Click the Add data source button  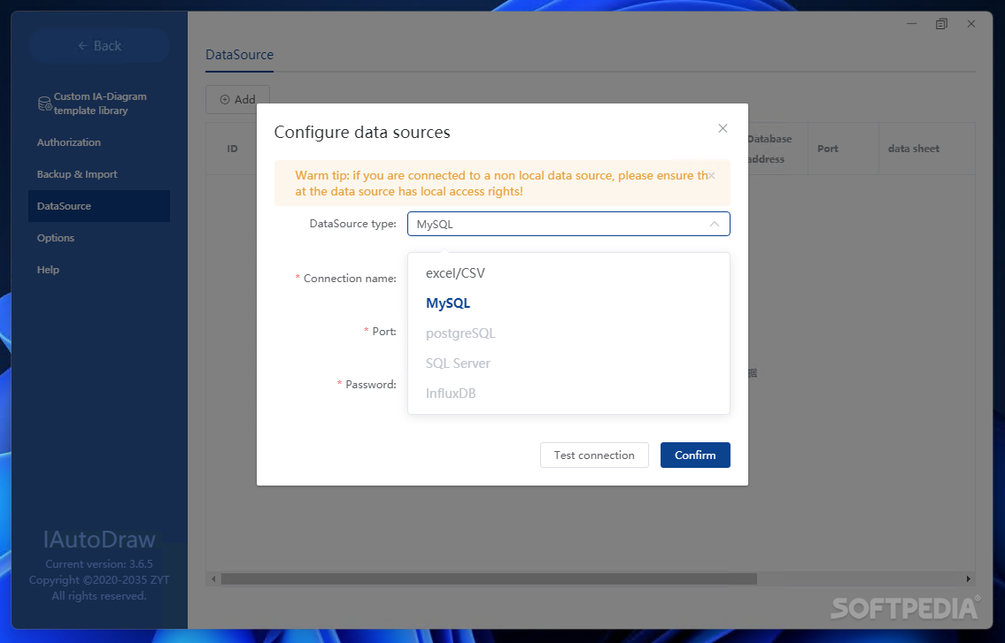pyautogui.click(x=238, y=100)
